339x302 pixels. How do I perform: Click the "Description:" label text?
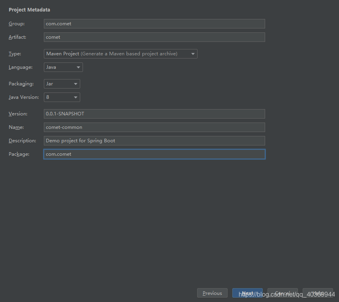coord(22,141)
